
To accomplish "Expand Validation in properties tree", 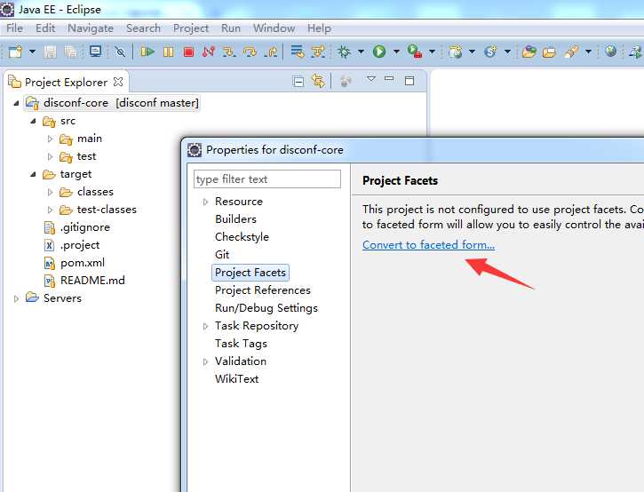I will [x=205, y=361].
